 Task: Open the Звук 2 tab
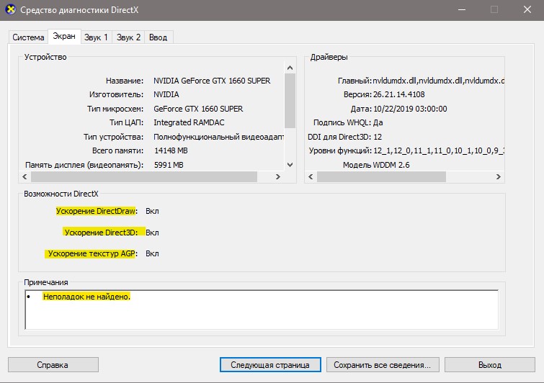[x=128, y=37]
